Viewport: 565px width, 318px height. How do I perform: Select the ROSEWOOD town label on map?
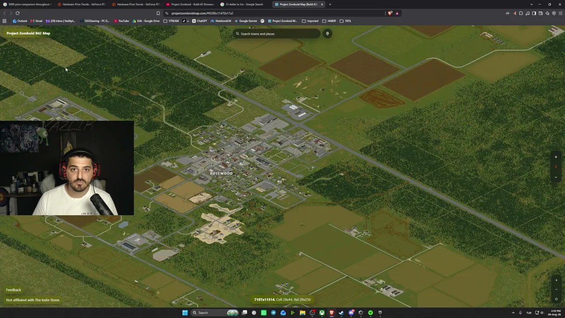(x=221, y=174)
